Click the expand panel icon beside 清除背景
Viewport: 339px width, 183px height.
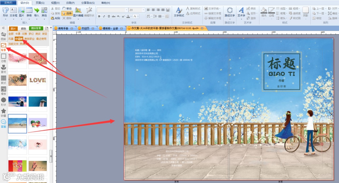pyautogui.click(x=46, y=28)
